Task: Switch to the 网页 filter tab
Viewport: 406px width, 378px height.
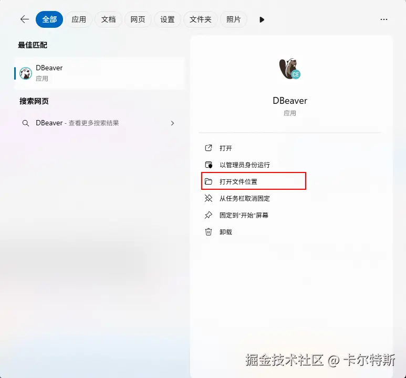Action: tap(138, 19)
